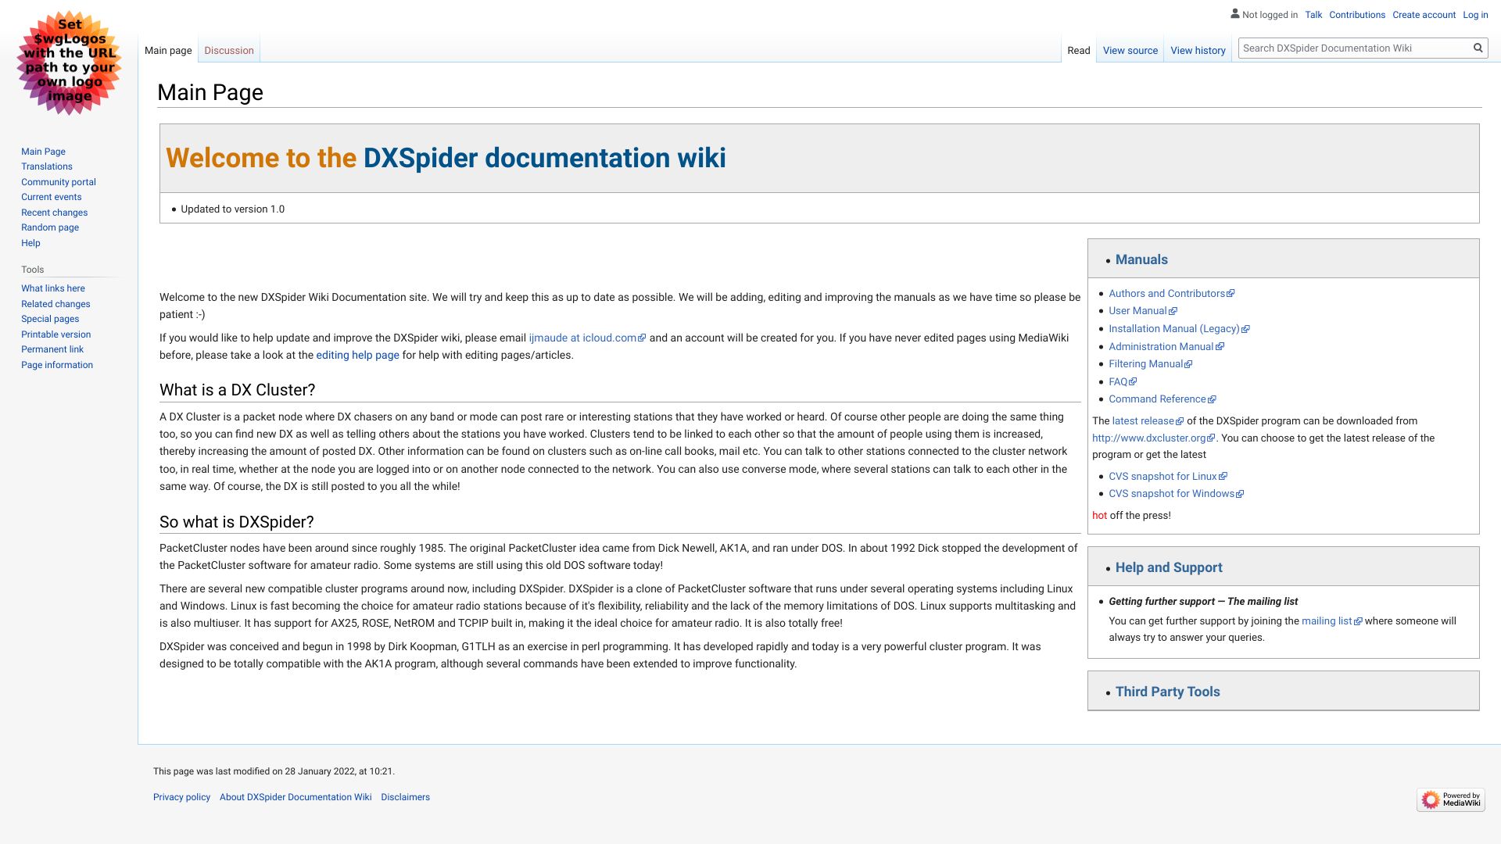Open What links here tool
1501x844 pixels.
[53, 288]
